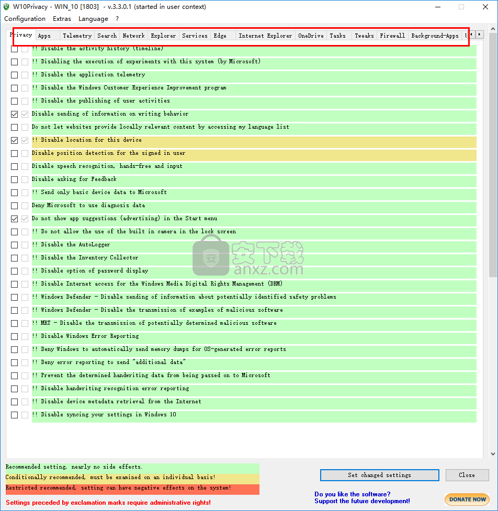
Task: Click the vertical scrollbar thumb
Action: [x=493, y=155]
